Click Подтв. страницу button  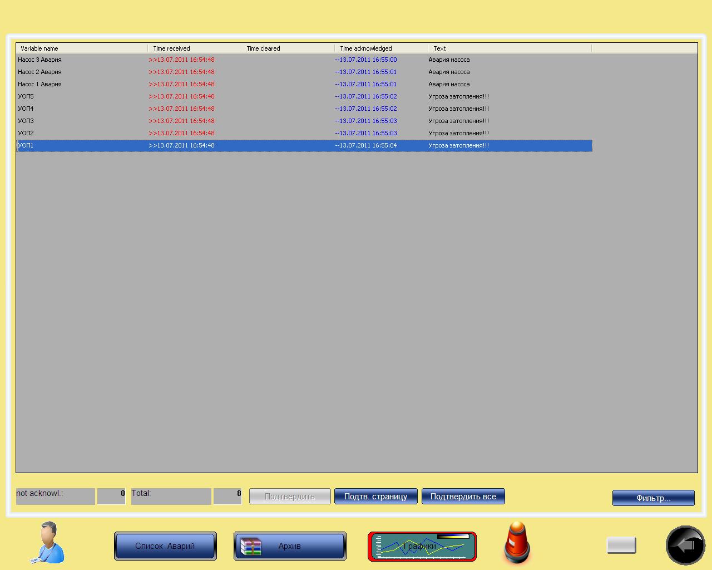[x=375, y=497]
